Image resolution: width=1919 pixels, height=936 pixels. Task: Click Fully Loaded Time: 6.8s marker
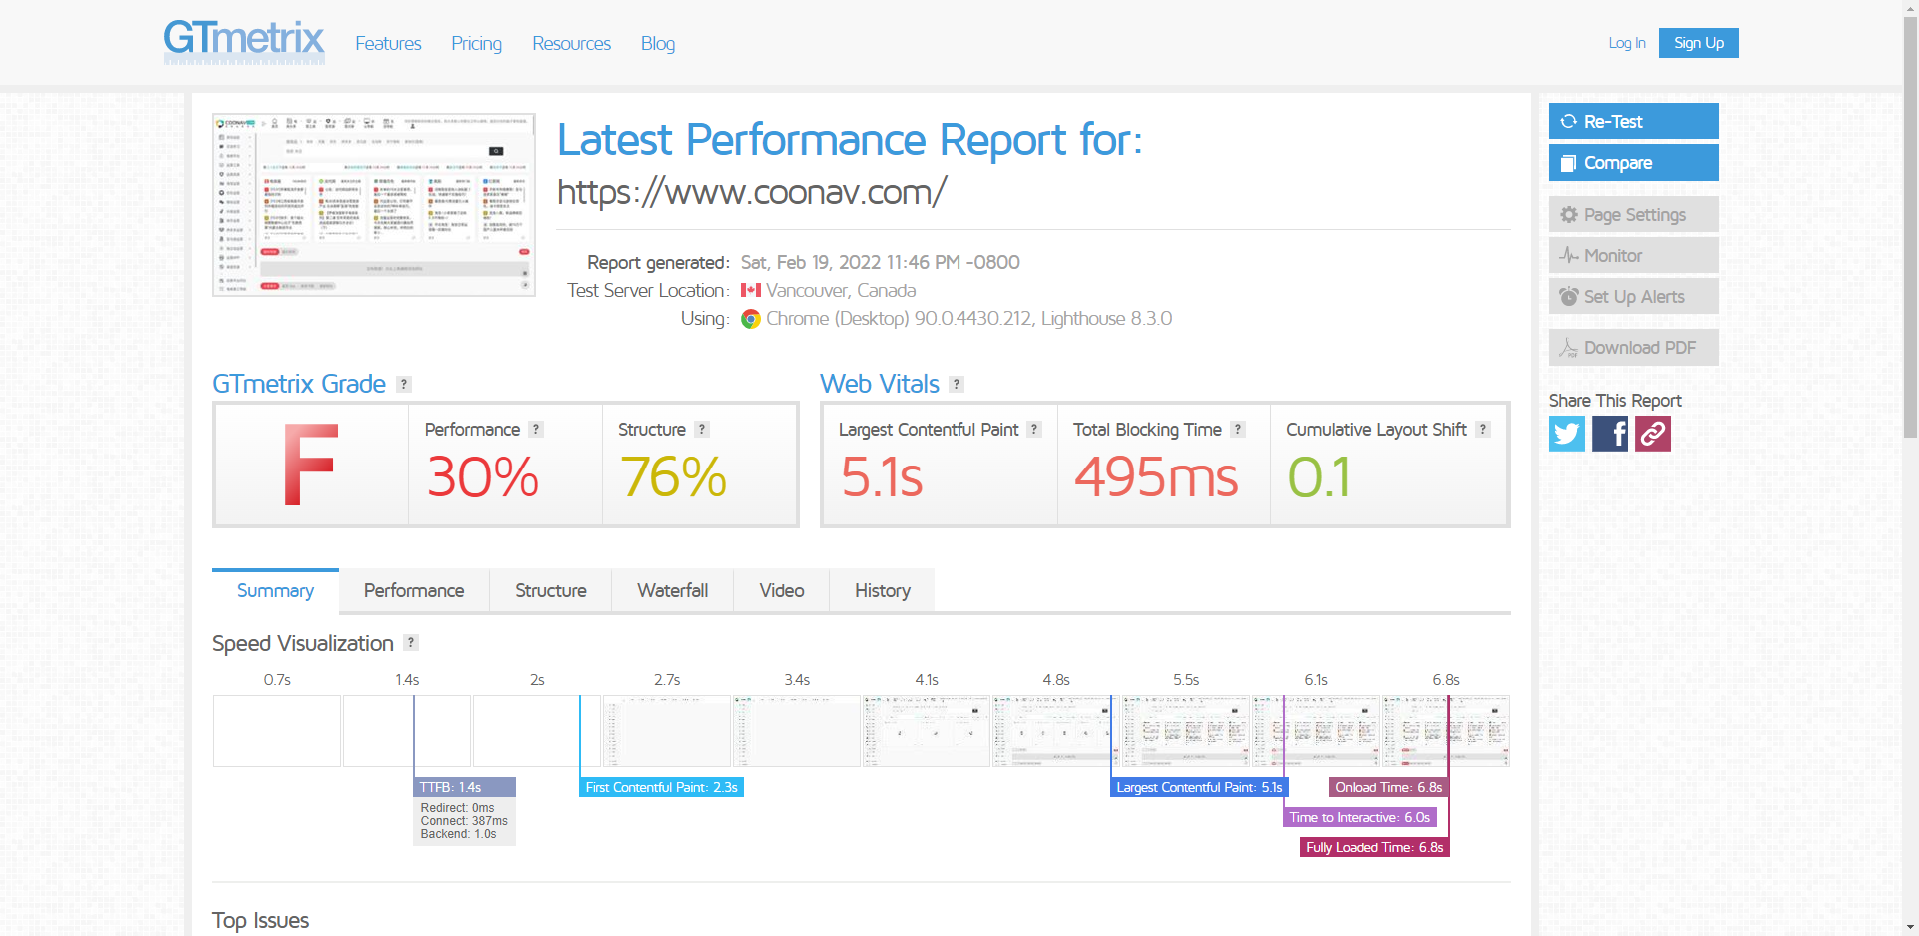(x=1374, y=847)
